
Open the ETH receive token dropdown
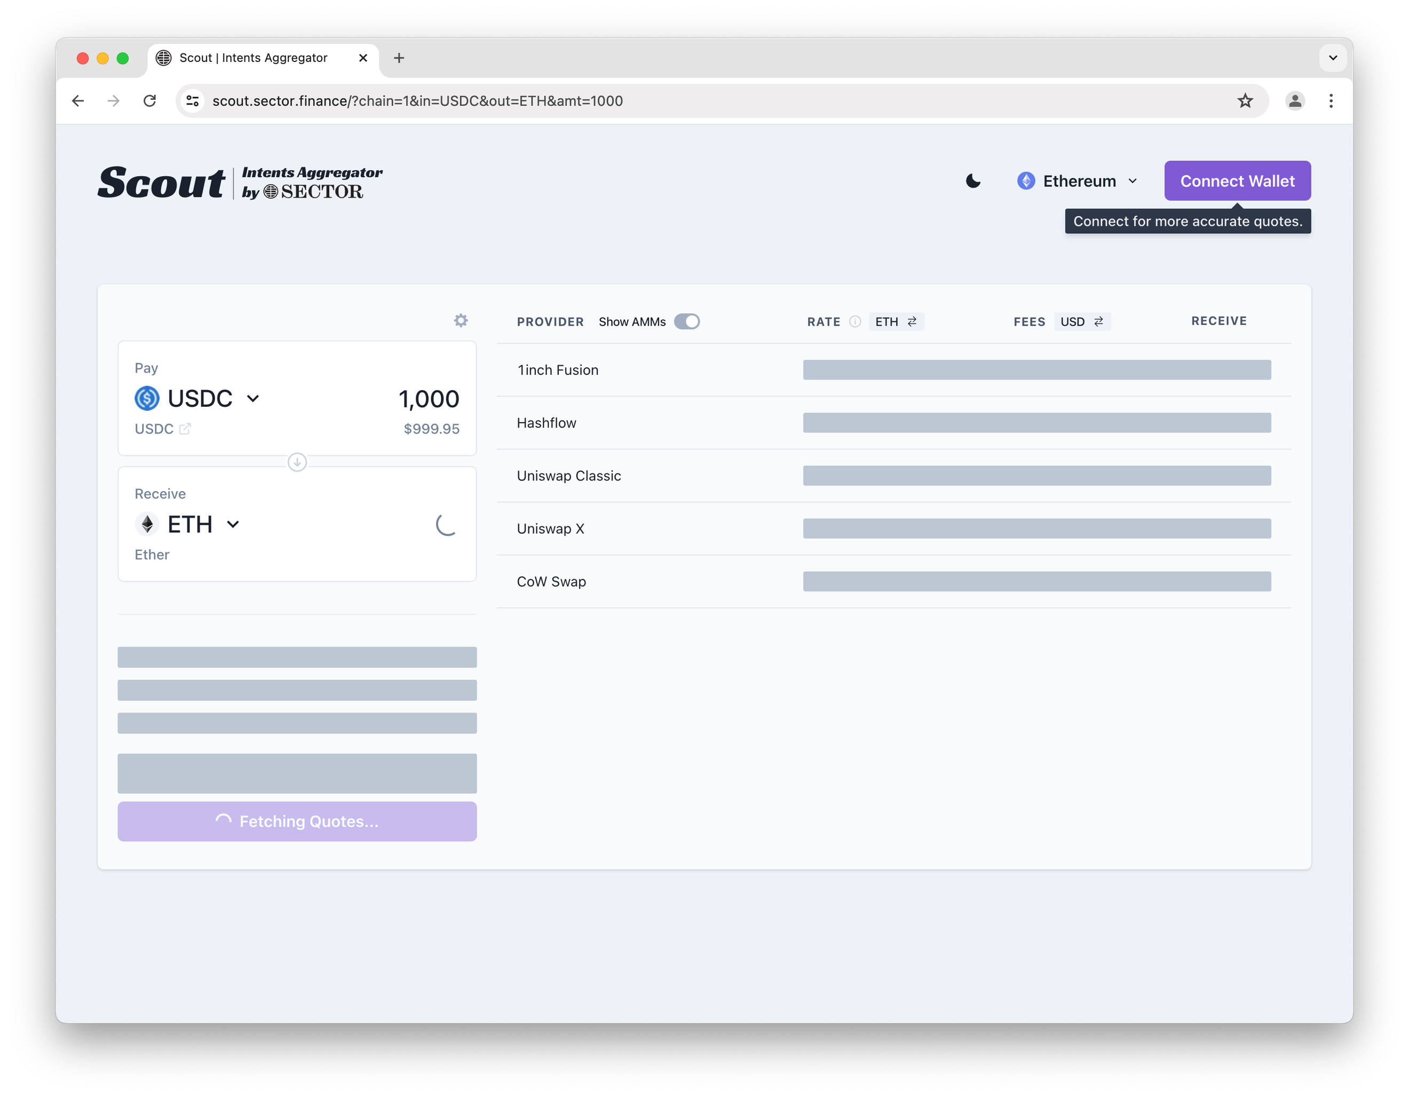(x=188, y=525)
